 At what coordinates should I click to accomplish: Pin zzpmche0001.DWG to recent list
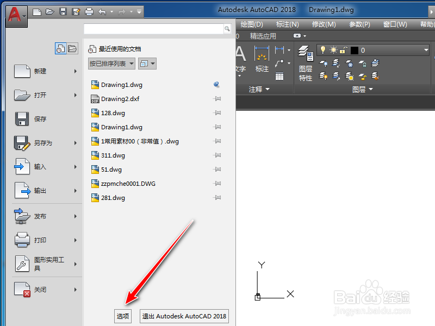[217, 184]
